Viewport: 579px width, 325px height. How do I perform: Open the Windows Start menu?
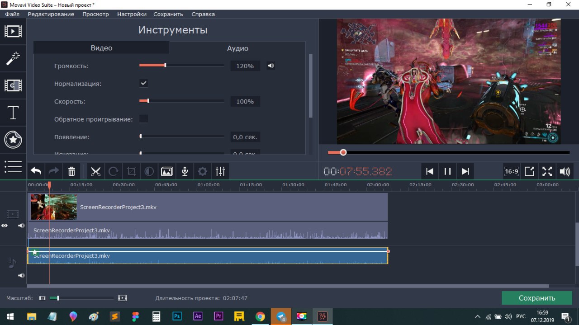point(9,316)
